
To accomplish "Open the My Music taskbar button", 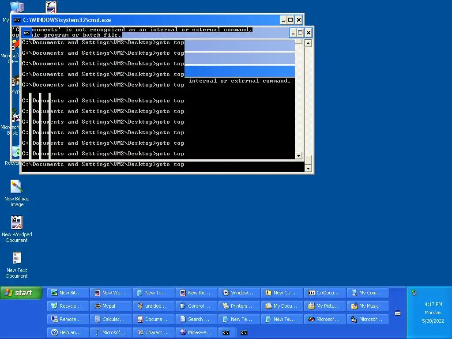I will (368, 306).
